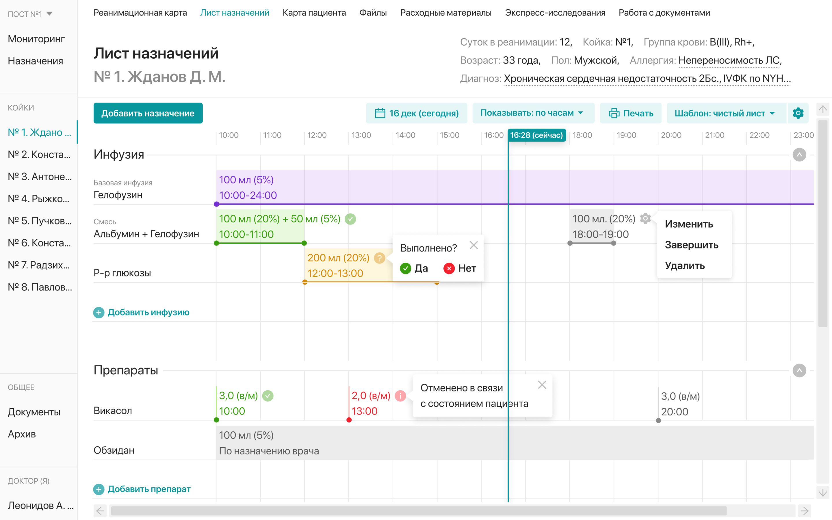The height and width of the screenshot is (520, 832).
Task: Confirm completion by clicking Да
Action: tap(414, 268)
